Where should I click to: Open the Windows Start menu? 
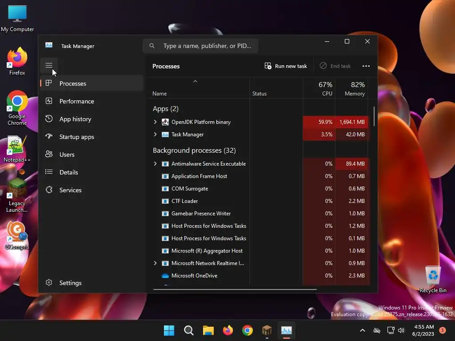(169, 330)
